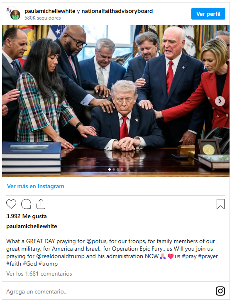The height and width of the screenshot is (301, 232).
Task: Click the Ver perfil button
Action: [208, 14]
